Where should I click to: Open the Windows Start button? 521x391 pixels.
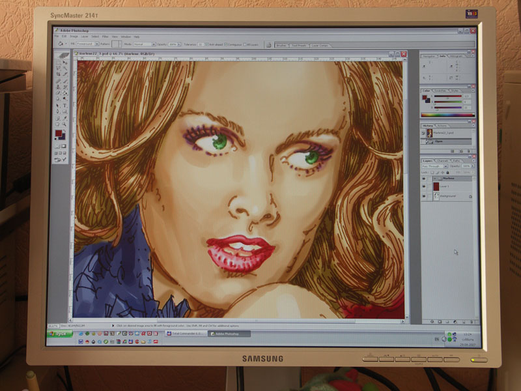(x=60, y=334)
